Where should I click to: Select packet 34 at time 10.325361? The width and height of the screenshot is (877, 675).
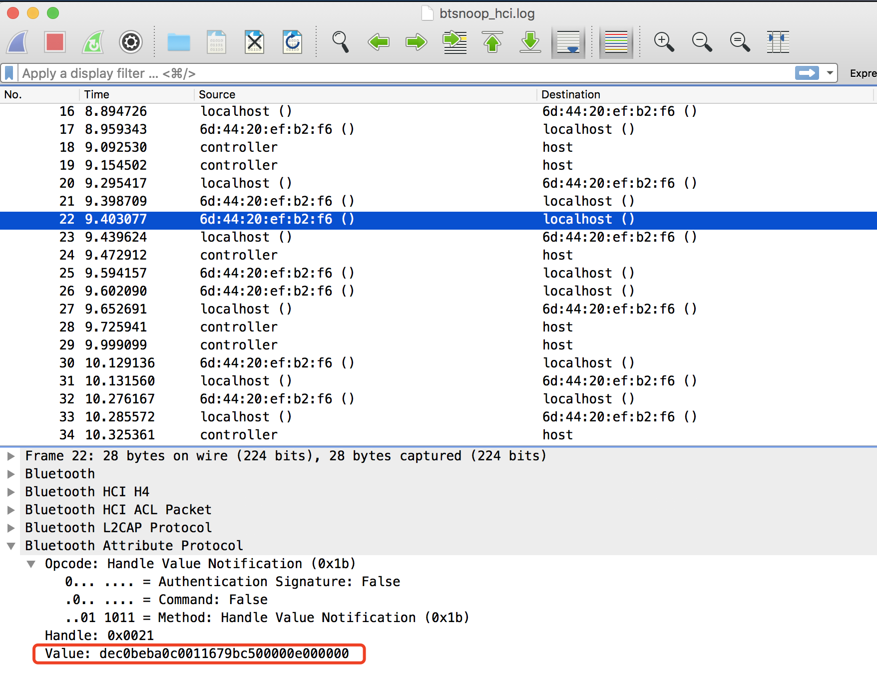pos(438,435)
